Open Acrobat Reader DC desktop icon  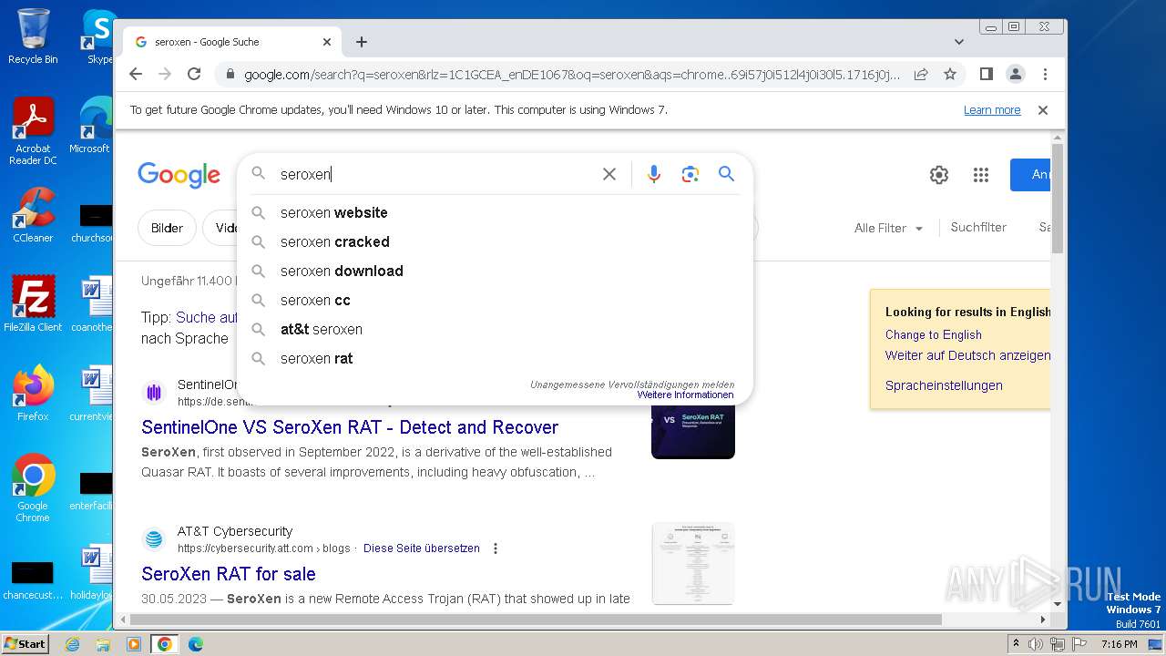(x=33, y=131)
